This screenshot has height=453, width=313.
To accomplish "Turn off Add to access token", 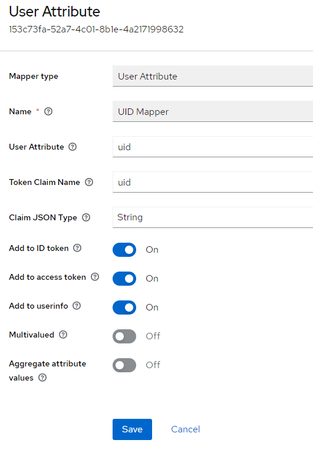I will point(124,279).
